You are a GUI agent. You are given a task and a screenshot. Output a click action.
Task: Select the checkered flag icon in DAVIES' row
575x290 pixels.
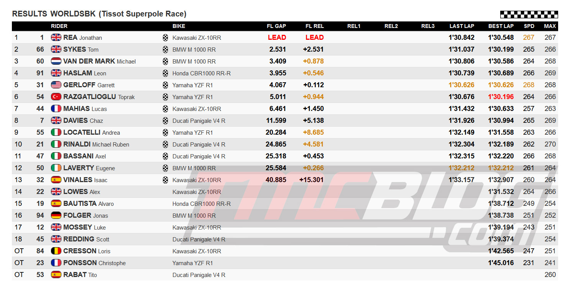coord(165,121)
